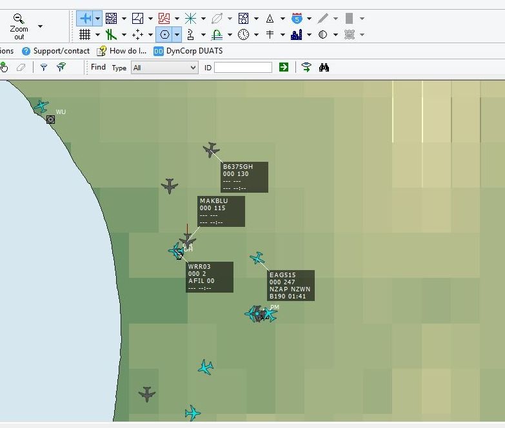Screen dimensions: 505x428
Task: Click the city skyline icon
Action: 296,35
